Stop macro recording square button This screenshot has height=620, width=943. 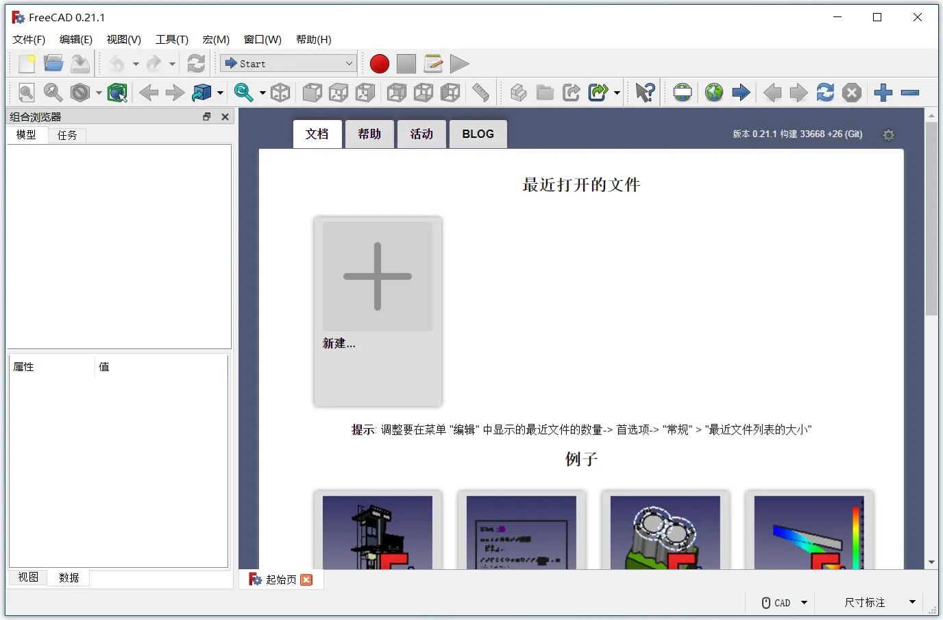[406, 64]
